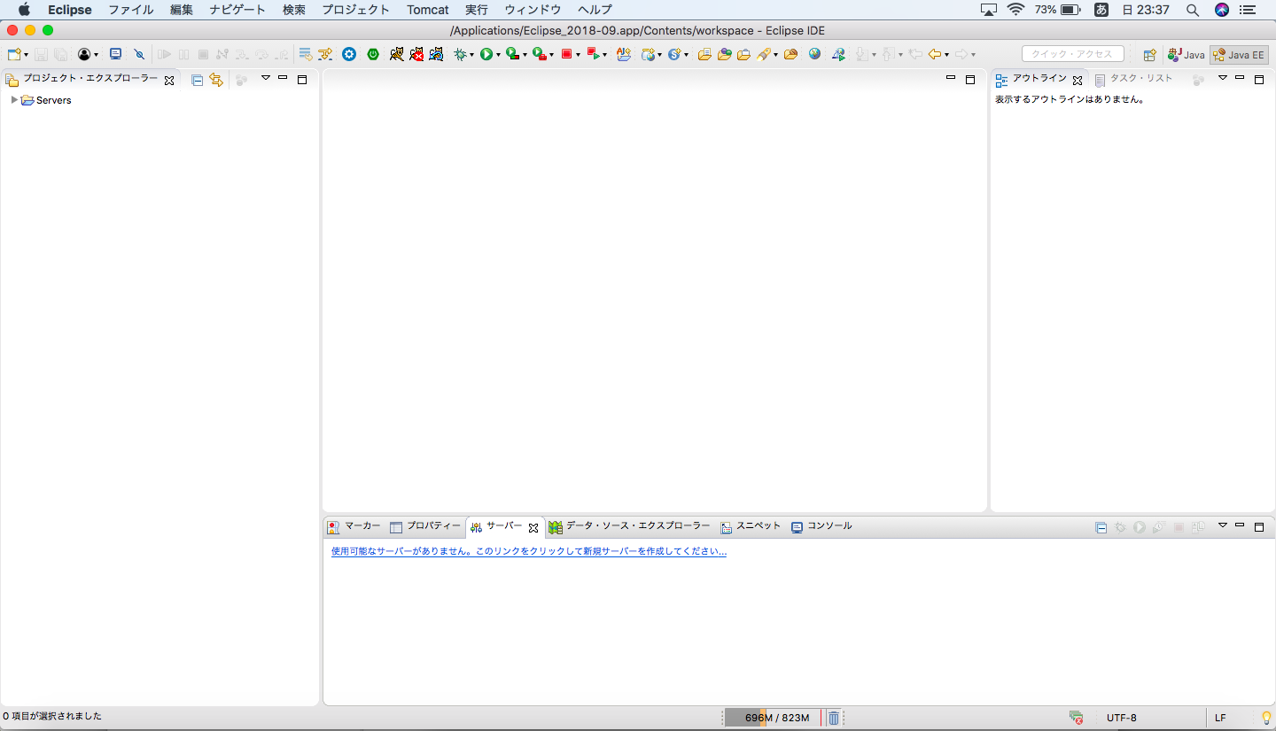Click the LF line delimiter status entry
The image size is (1276, 731).
point(1220,718)
